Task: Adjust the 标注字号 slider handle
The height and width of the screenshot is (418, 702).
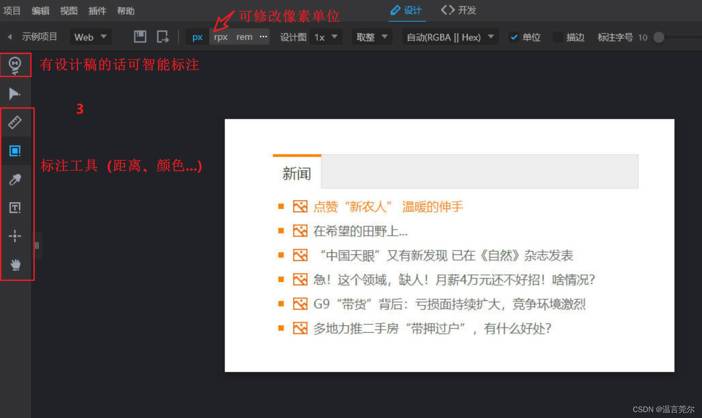Action: click(x=659, y=37)
